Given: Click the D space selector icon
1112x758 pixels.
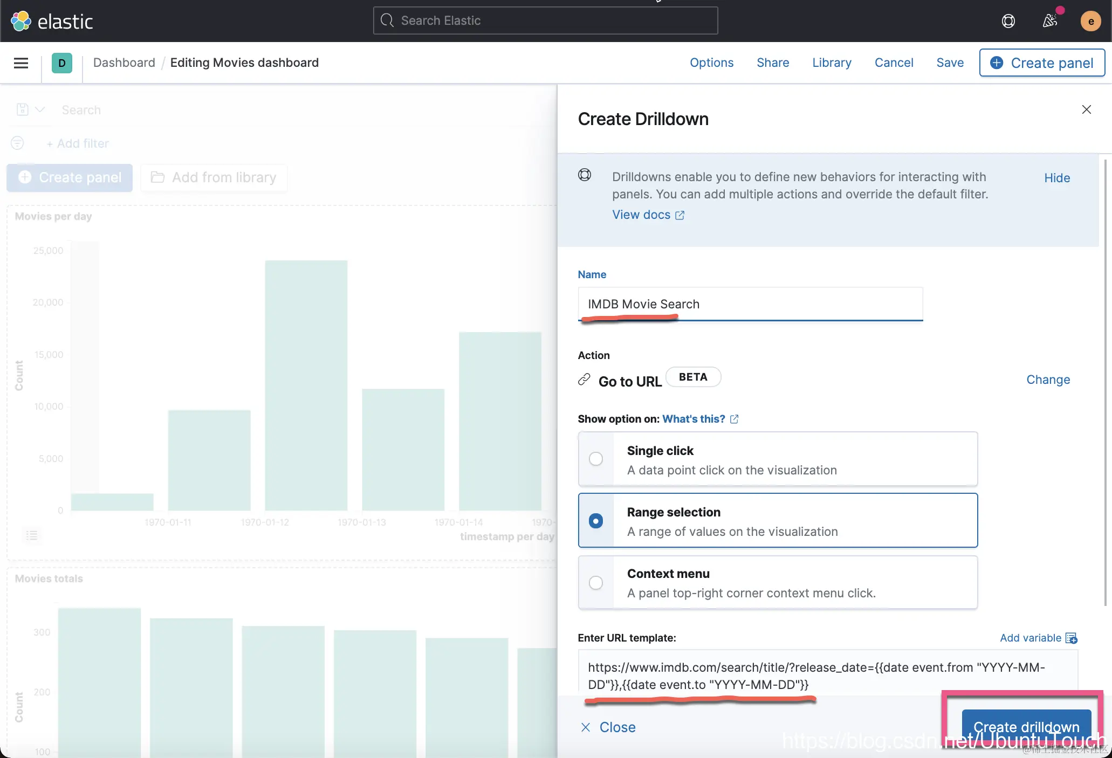Looking at the screenshot, I should coord(62,63).
